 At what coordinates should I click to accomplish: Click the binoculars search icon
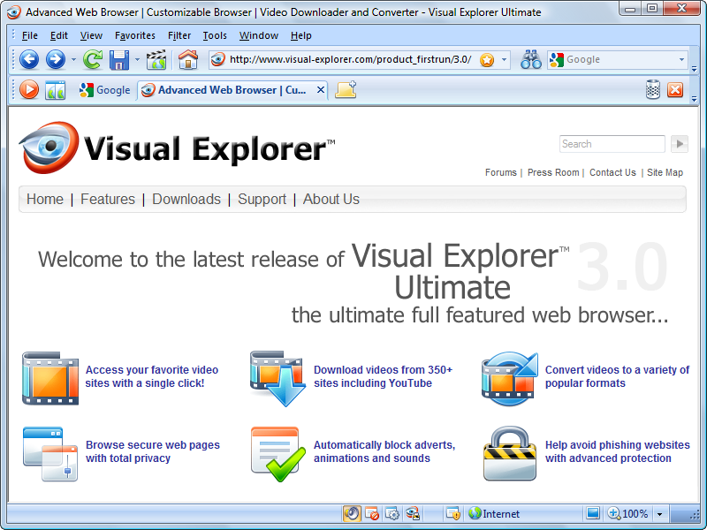click(x=531, y=59)
